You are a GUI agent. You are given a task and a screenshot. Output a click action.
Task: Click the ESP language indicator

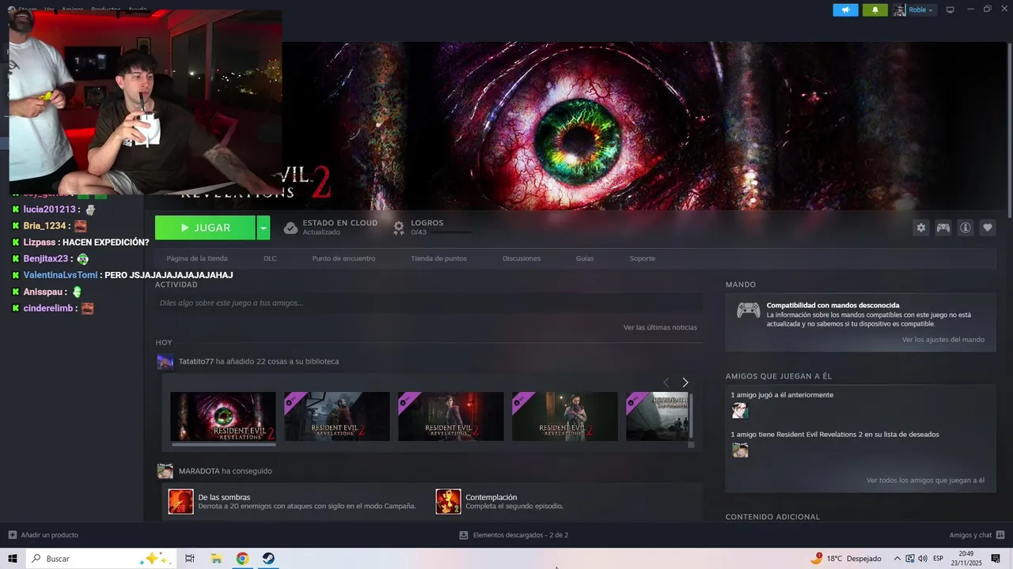click(x=938, y=559)
